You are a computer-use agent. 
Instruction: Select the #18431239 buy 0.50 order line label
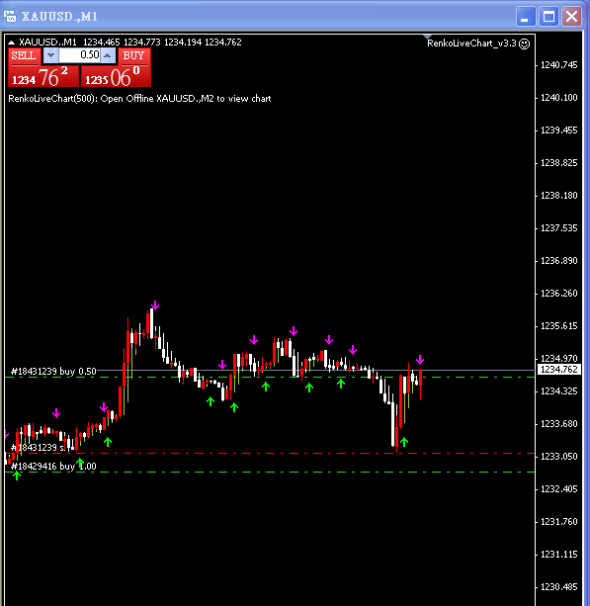(53, 372)
